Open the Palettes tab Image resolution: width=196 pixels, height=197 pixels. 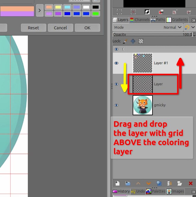pos(156,191)
